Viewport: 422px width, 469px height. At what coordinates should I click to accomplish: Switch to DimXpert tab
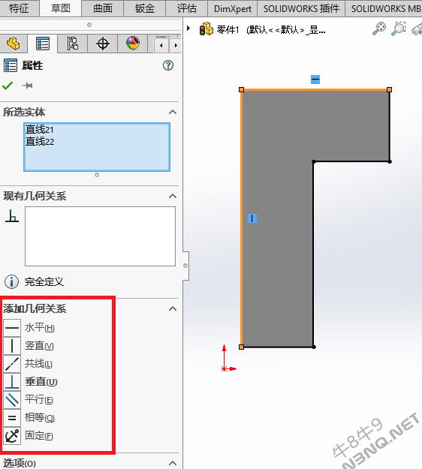[x=233, y=8]
